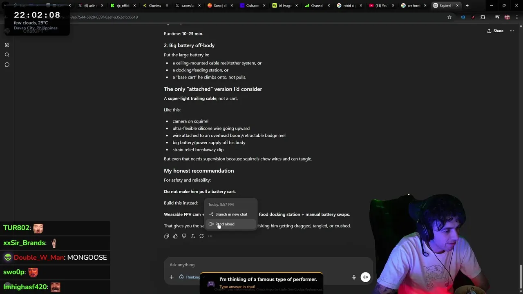Viewport: 523px width, 294px height.
Task: Open new chat from the sidebar pencil icon
Action: pyautogui.click(x=7, y=45)
